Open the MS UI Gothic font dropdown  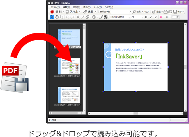tap(129, 17)
